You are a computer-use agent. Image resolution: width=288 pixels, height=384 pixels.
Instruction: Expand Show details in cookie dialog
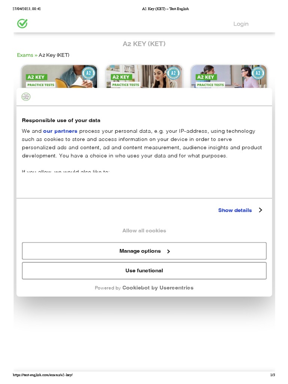(x=235, y=210)
